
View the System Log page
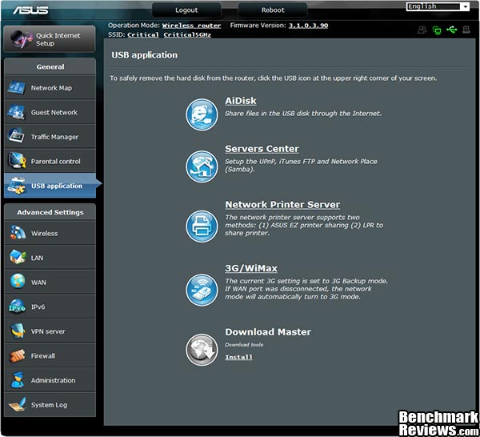click(x=50, y=404)
